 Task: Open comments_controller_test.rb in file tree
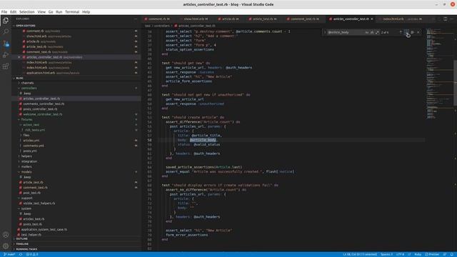click(76, 104)
